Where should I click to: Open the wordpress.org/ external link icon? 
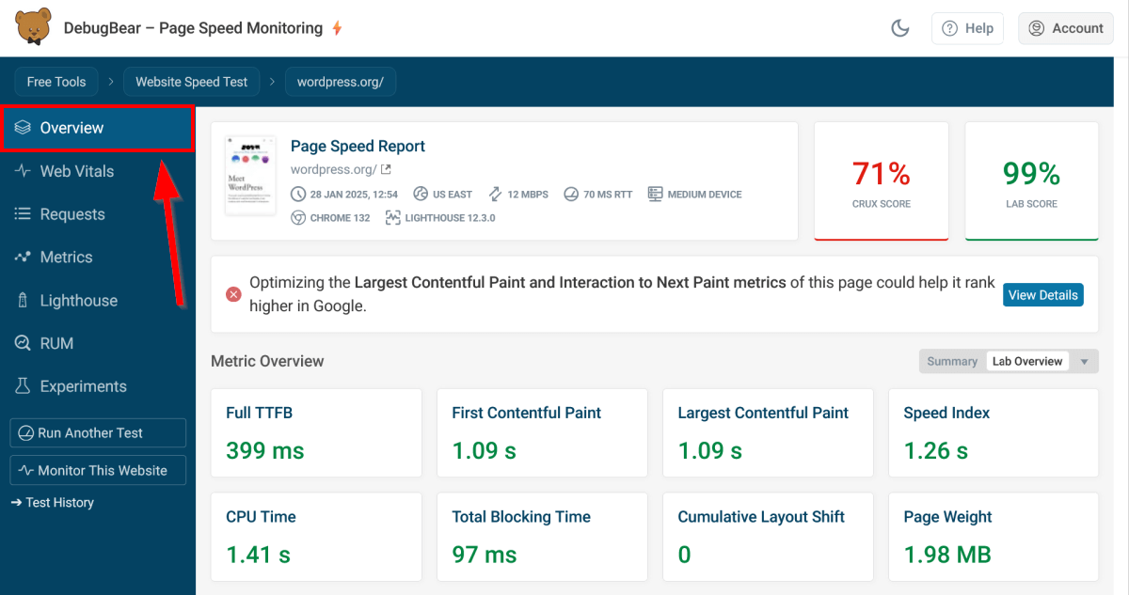coord(386,170)
